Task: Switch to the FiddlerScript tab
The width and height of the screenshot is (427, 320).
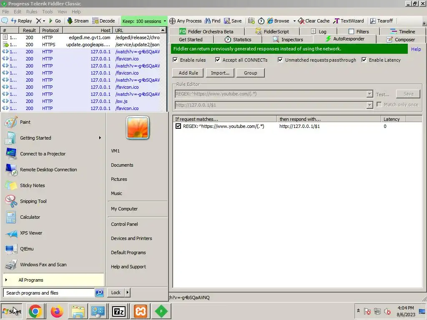Action: click(272, 32)
